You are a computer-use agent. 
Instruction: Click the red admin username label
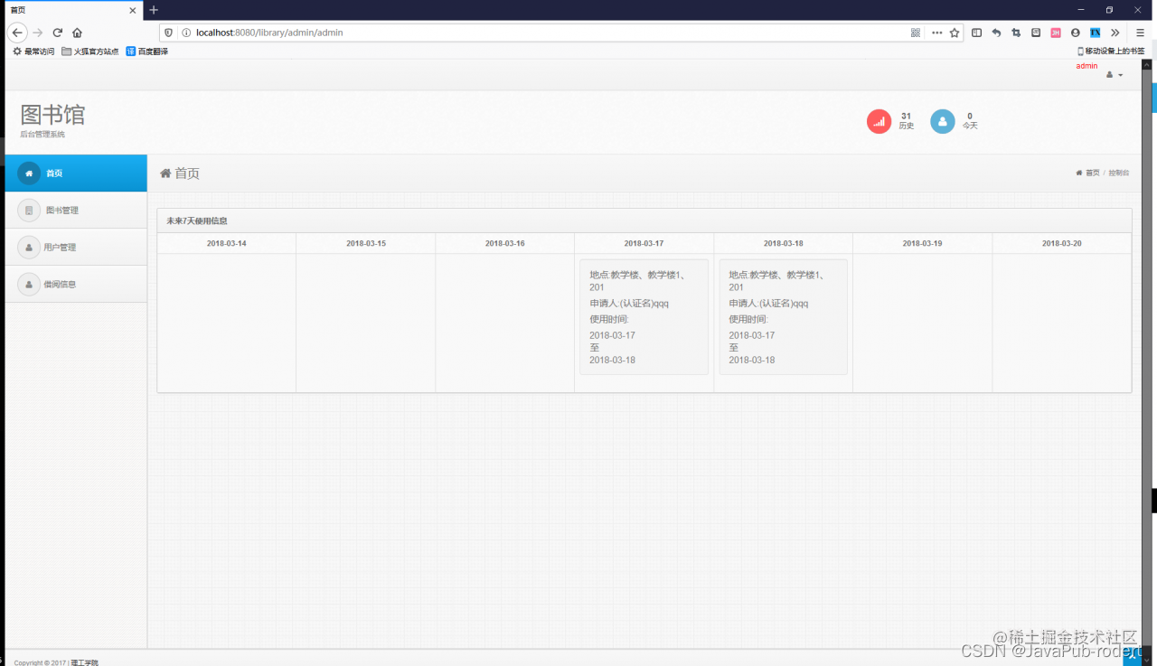click(1086, 66)
